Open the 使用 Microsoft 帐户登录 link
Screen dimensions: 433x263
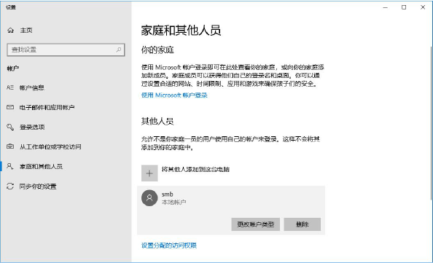174,95
